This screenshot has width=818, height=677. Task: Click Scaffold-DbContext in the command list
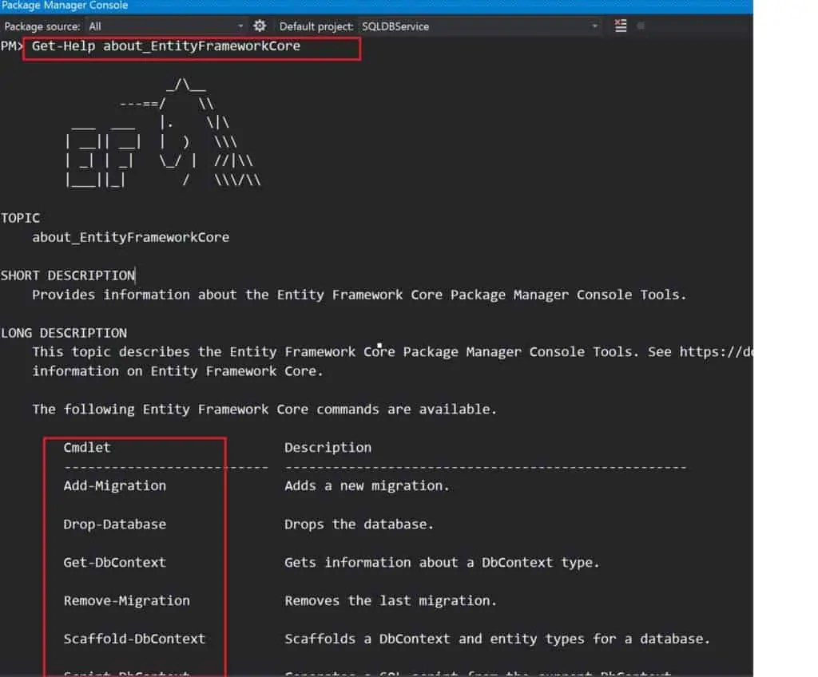click(134, 639)
